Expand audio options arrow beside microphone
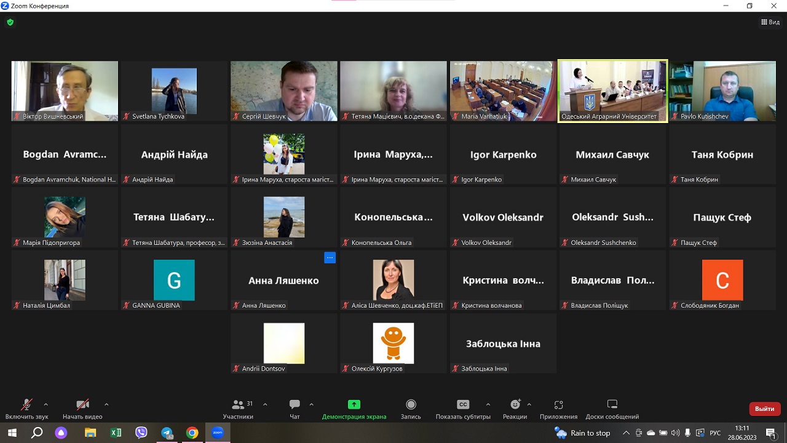 click(x=46, y=404)
